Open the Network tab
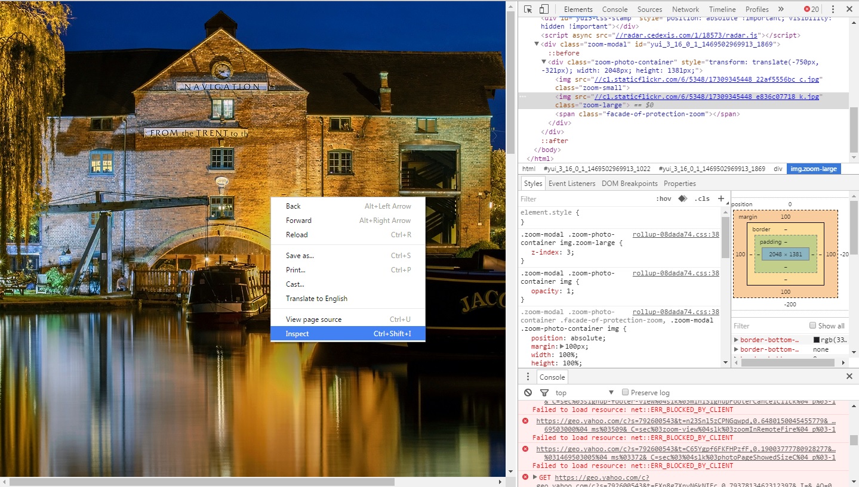The height and width of the screenshot is (487, 859). point(685,9)
